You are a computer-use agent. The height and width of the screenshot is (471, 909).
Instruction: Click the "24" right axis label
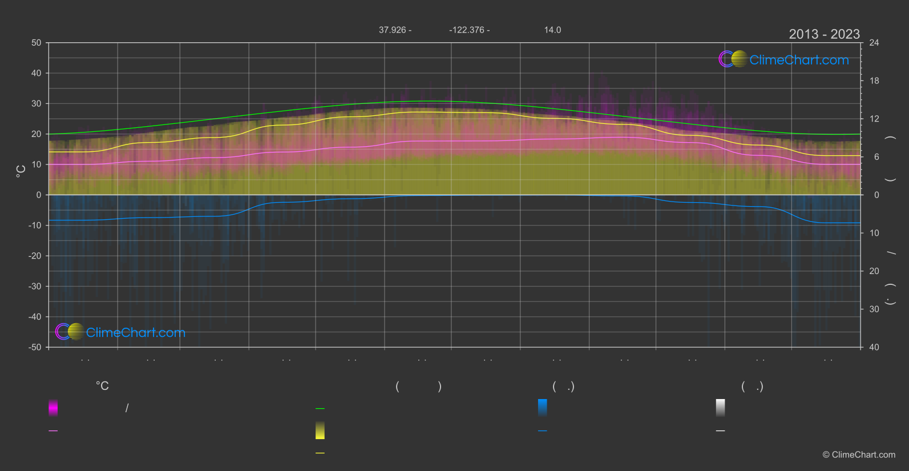[874, 43]
